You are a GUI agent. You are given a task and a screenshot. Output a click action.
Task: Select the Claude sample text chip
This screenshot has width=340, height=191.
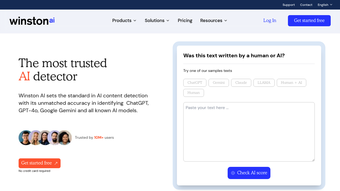coord(241,83)
